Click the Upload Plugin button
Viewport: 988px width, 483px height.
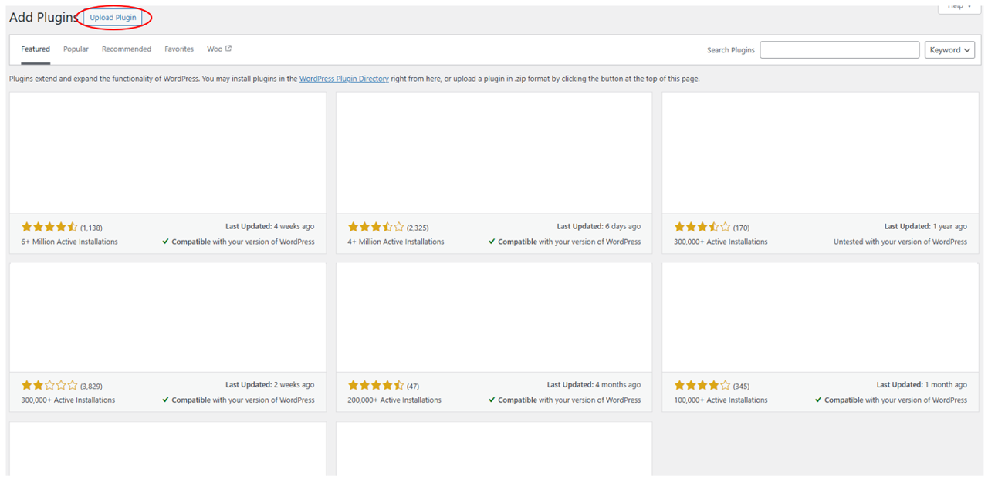pyautogui.click(x=113, y=18)
